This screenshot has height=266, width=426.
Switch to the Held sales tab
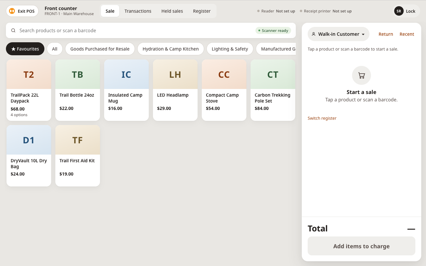172,11
